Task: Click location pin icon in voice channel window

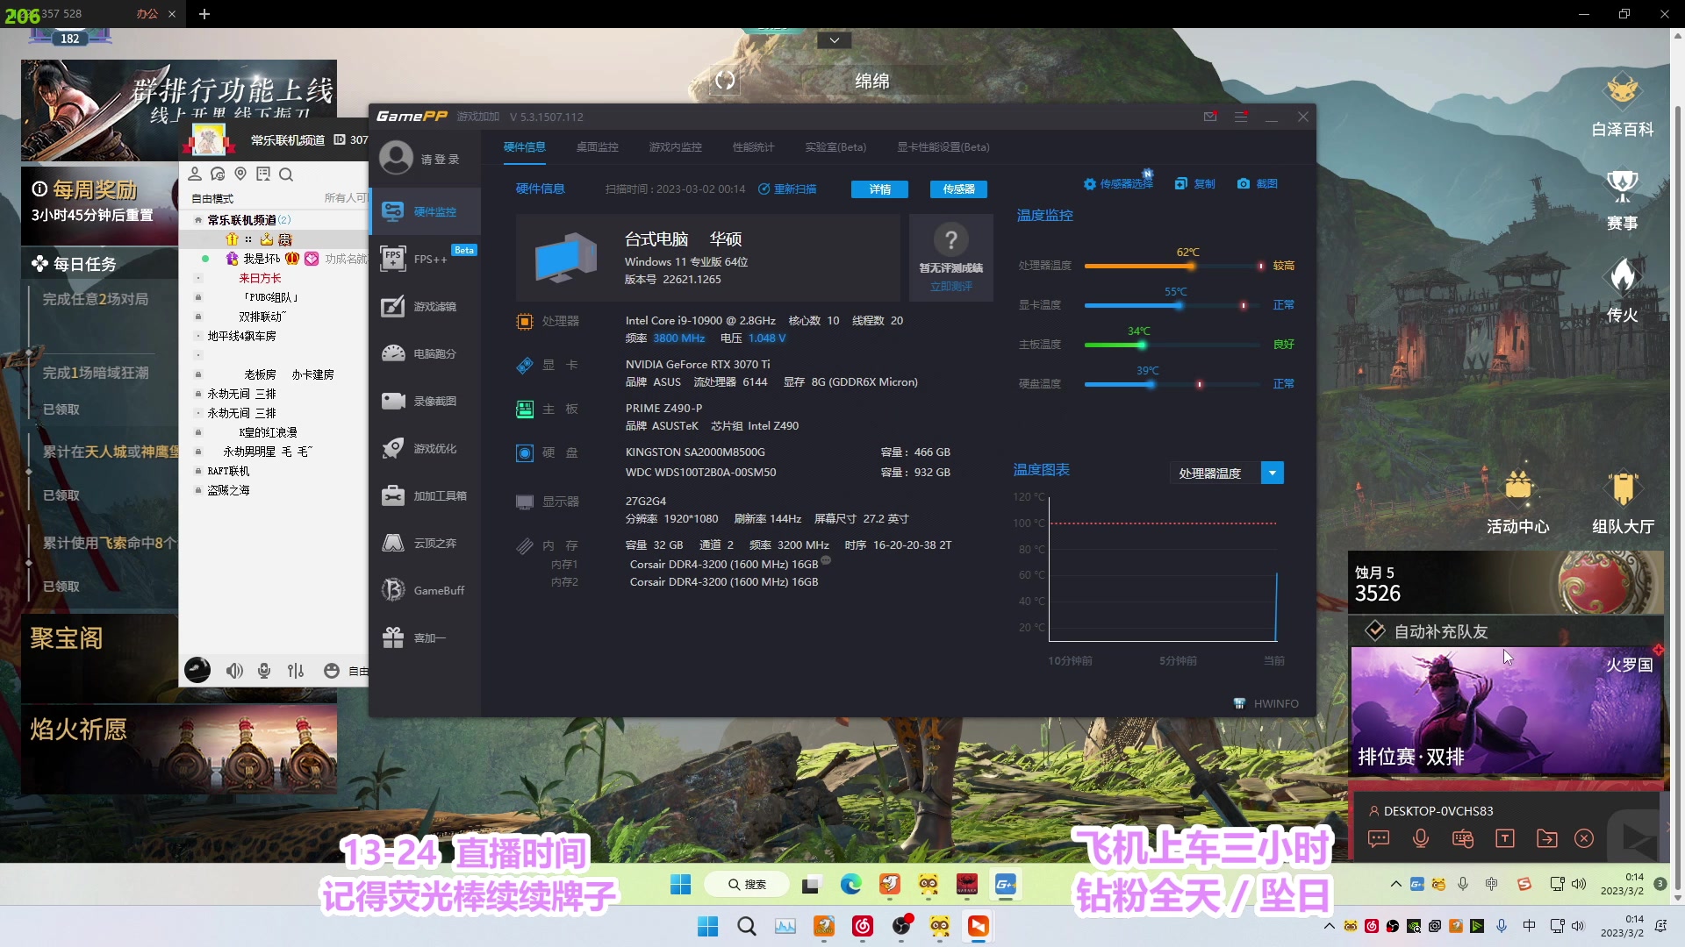Action: click(x=240, y=174)
